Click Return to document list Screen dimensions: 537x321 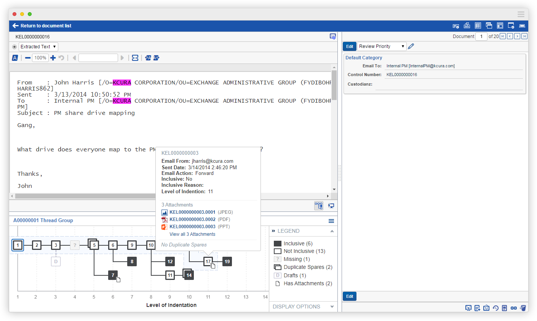pyautogui.click(x=42, y=26)
